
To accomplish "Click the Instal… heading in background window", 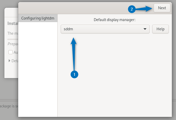I will (13, 24).
